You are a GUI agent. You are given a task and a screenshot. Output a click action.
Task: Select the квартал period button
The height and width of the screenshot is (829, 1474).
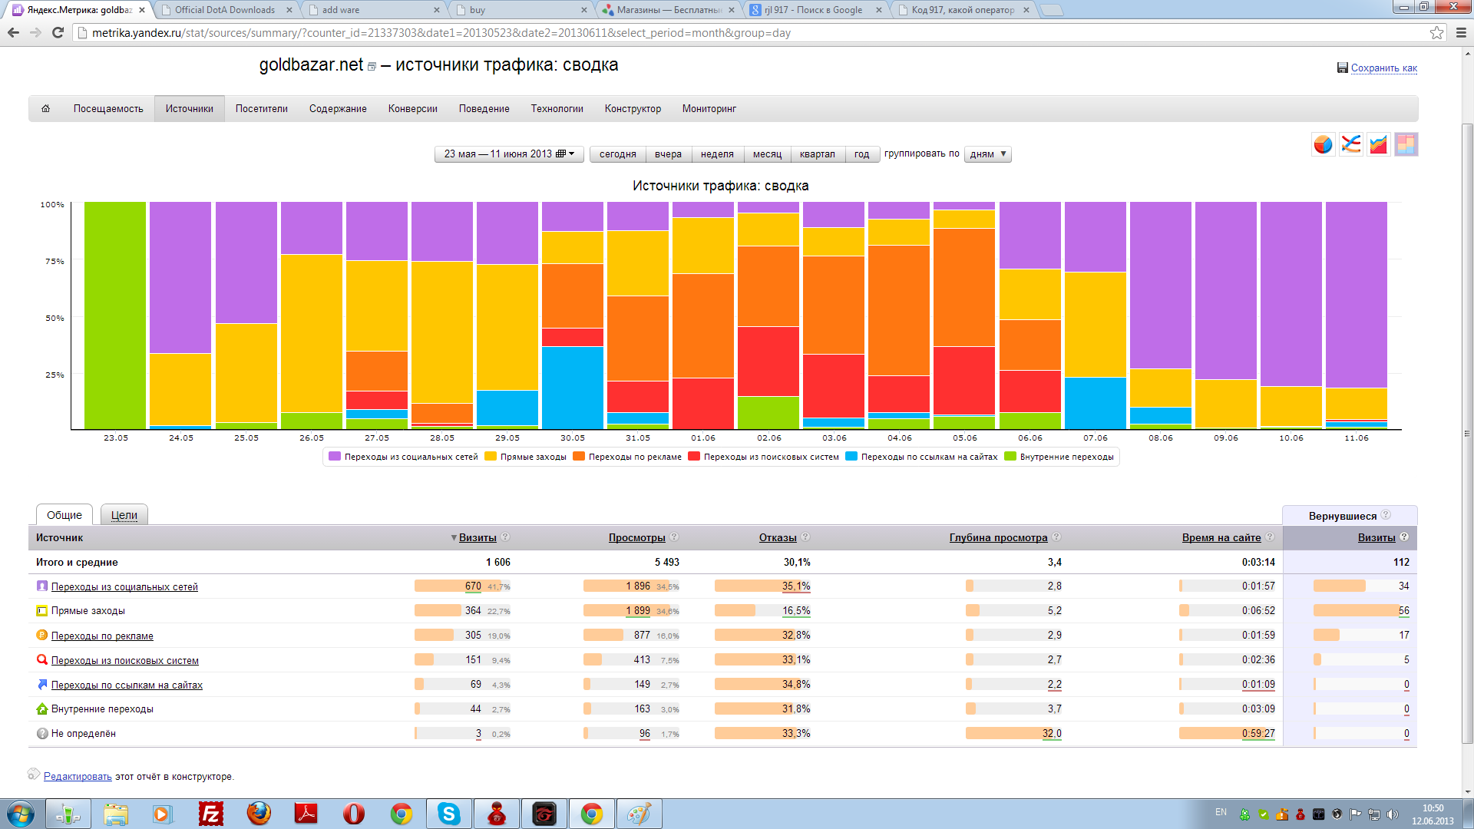point(817,154)
